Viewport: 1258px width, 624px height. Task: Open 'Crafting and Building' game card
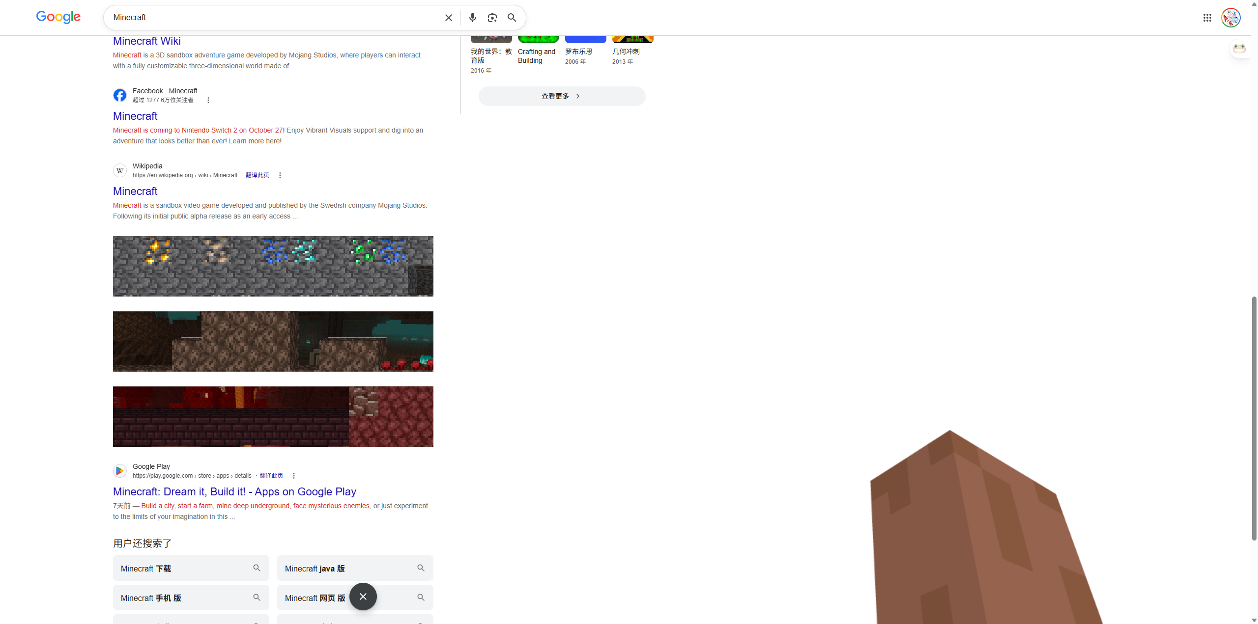point(539,51)
